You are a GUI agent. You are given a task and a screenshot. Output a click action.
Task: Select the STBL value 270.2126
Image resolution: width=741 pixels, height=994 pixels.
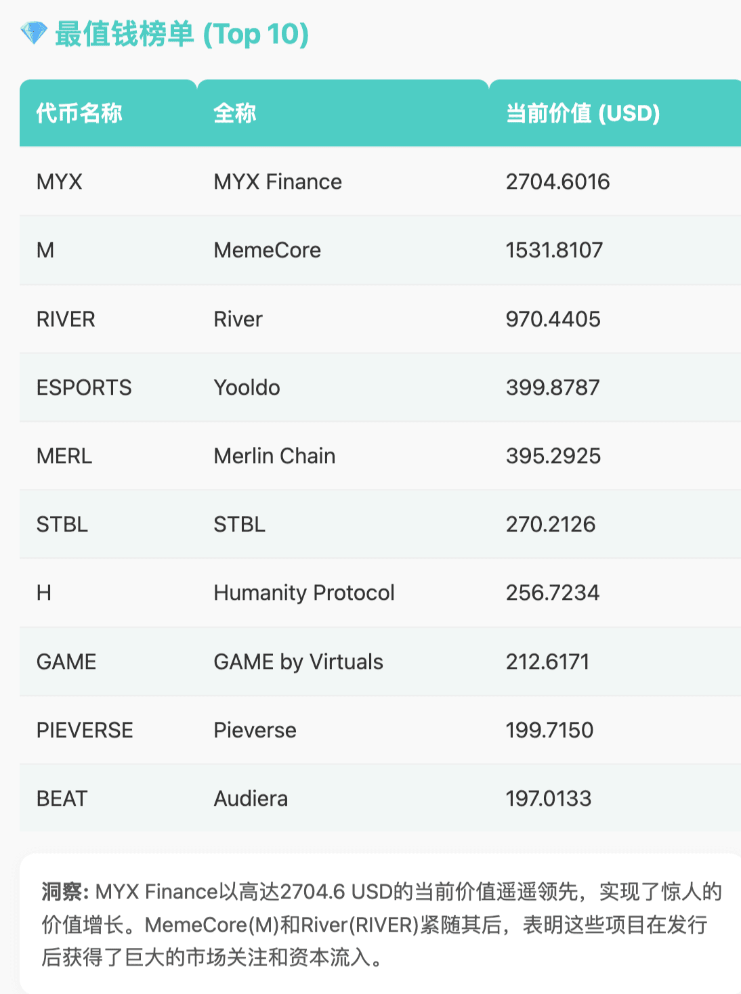coord(551,524)
